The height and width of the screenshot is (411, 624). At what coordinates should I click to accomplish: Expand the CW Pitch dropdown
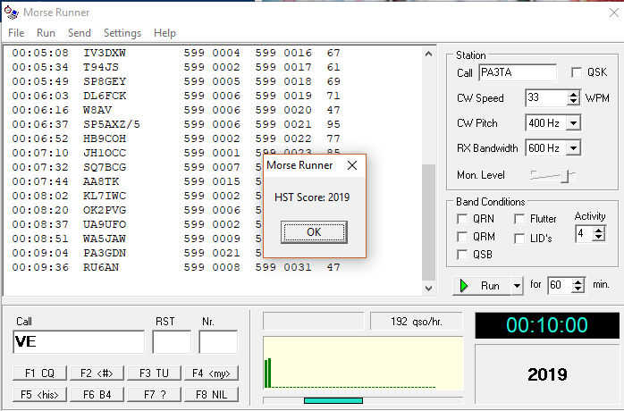point(573,123)
